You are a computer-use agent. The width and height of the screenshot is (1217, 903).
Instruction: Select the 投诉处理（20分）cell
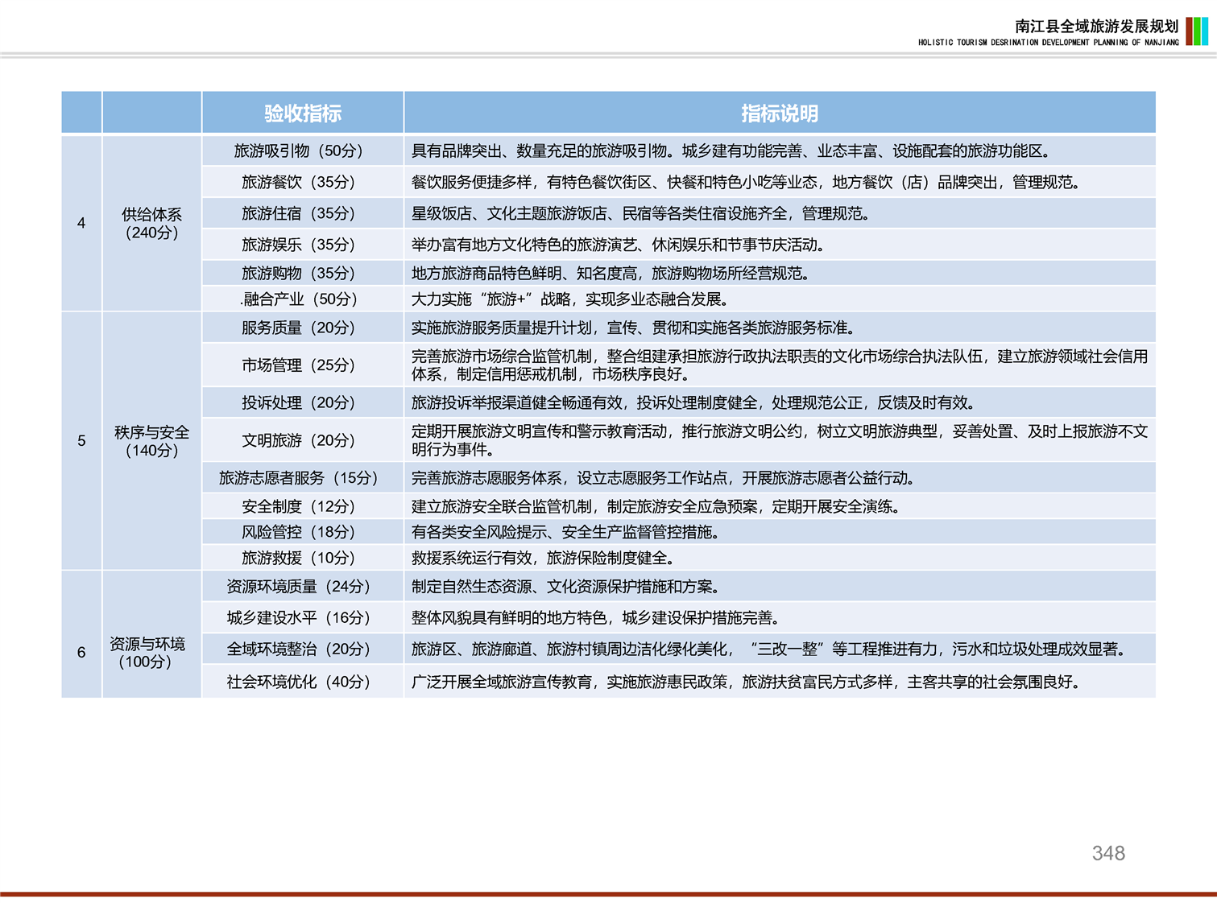tap(302, 402)
